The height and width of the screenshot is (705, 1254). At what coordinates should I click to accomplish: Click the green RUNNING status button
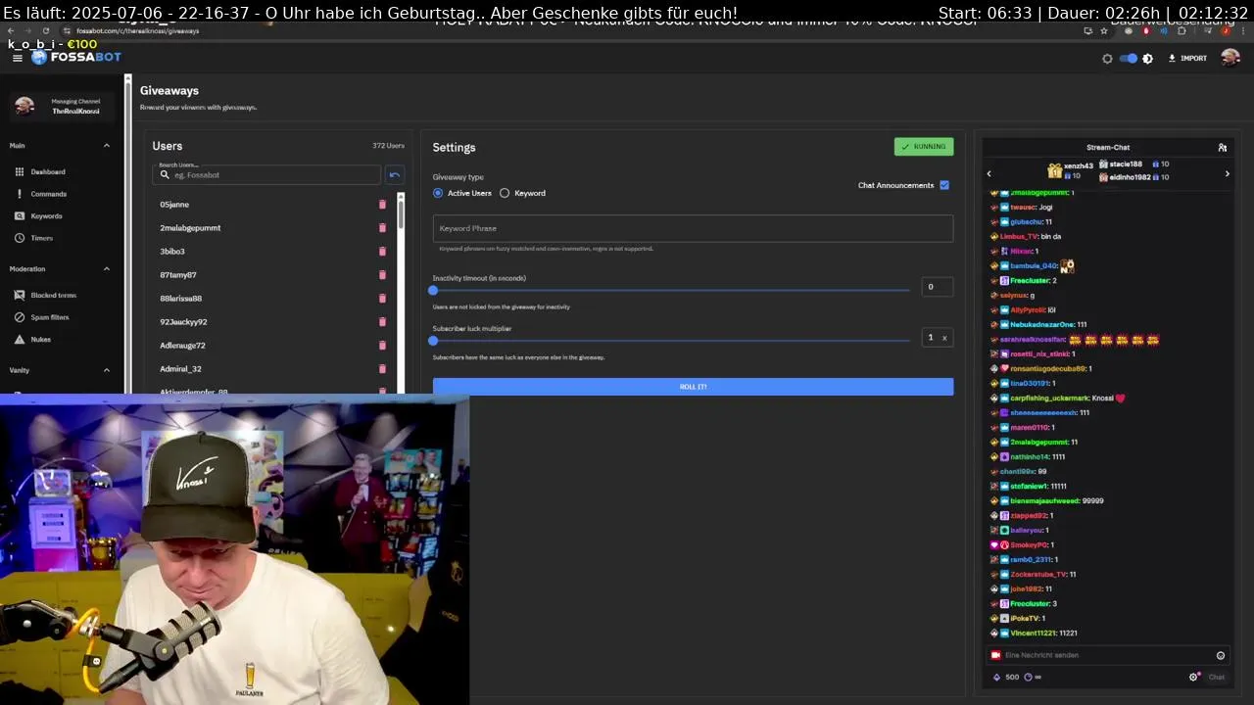pos(924,147)
